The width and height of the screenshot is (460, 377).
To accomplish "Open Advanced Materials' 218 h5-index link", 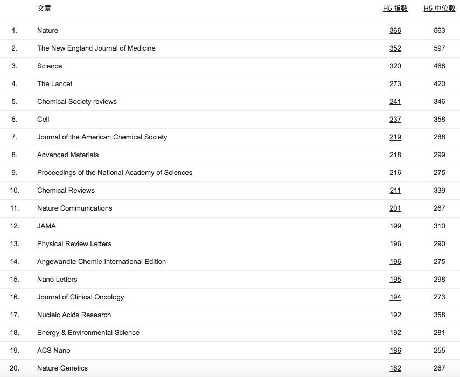I will 395,155.
